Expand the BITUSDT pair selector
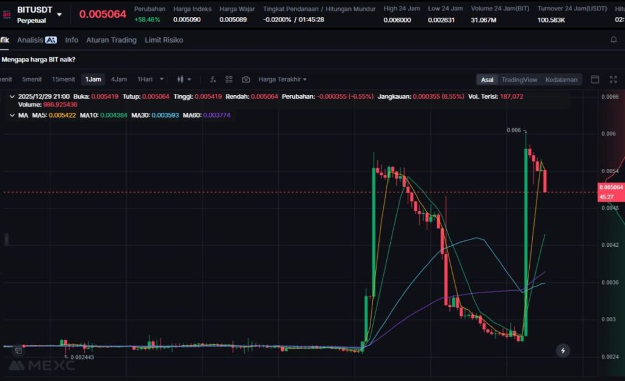This screenshot has height=381, width=625. click(59, 14)
